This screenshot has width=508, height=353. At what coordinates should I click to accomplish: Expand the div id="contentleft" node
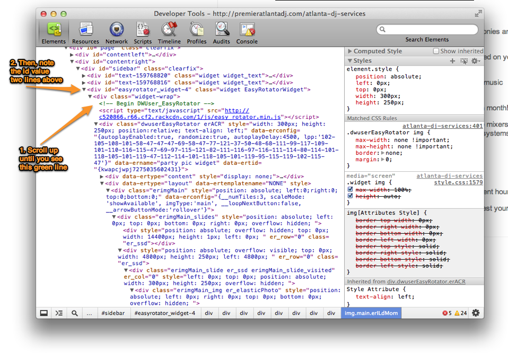[x=72, y=54]
